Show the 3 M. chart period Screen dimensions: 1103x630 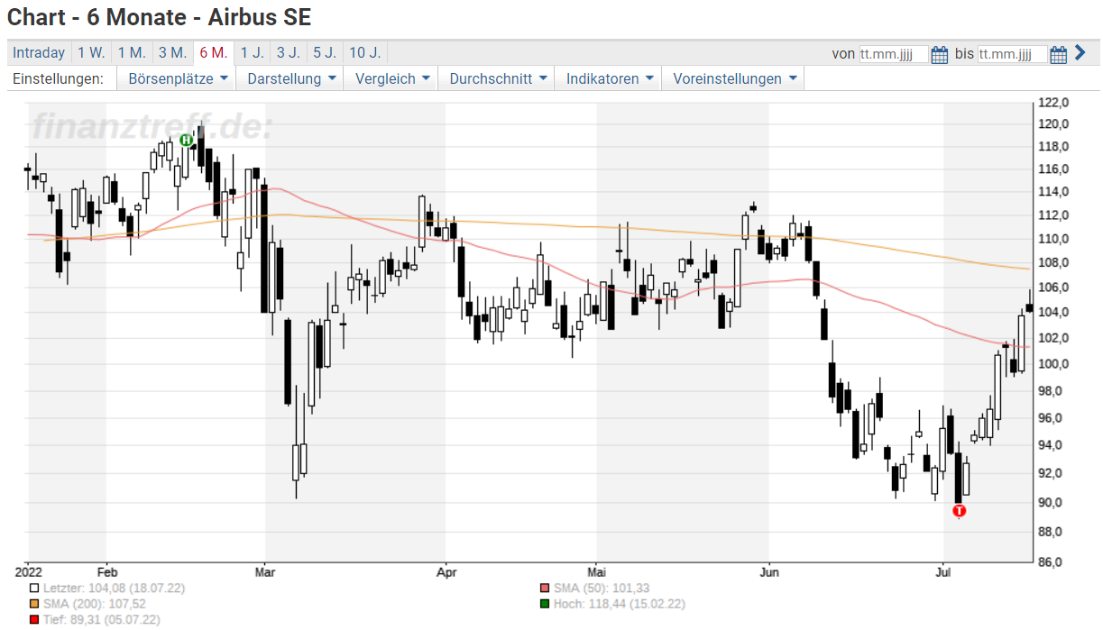coord(172,53)
